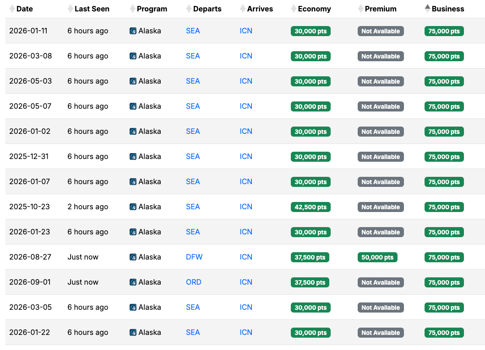Click the Departs column sort icon

(x=189, y=9)
